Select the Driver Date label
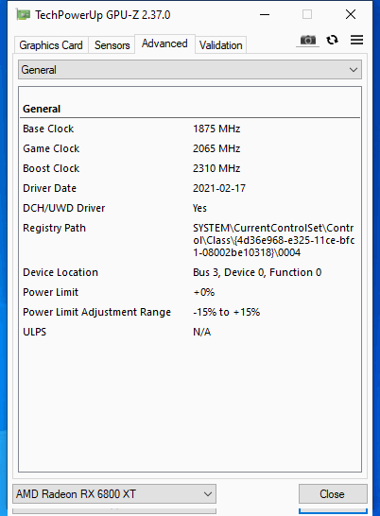This screenshot has width=380, height=516. 50,188
